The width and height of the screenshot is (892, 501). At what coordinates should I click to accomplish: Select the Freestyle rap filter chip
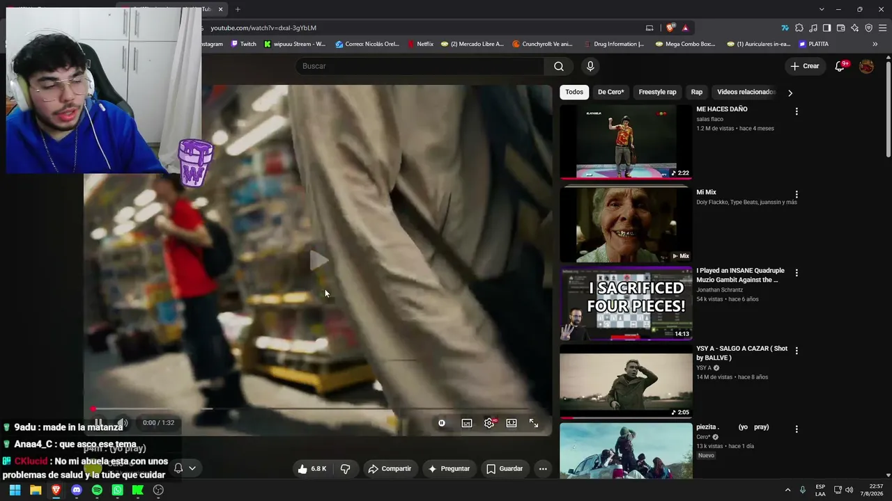coord(657,92)
